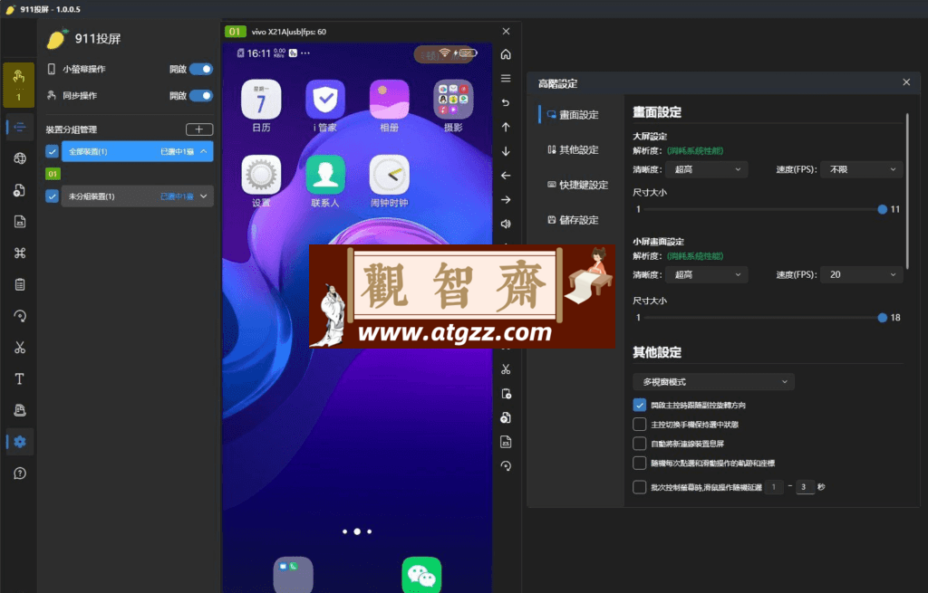Adjust the small screen 尺寸大小 slider handle
Image resolution: width=928 pixels, height=593 pixels.
point(883,318)
